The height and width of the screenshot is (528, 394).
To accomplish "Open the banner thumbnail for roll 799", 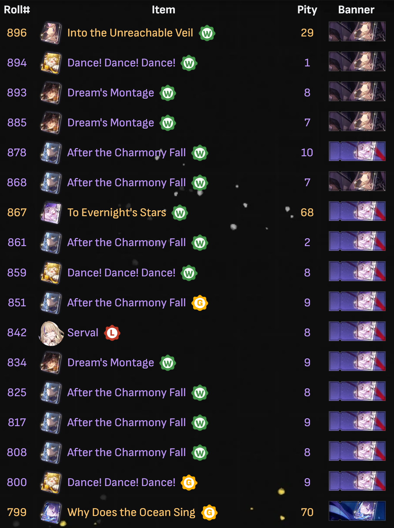I will [357, 511].
